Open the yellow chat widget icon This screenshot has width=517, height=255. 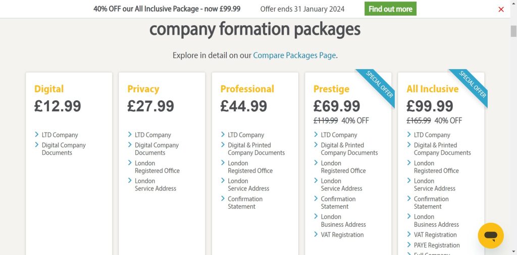(490, 235)
